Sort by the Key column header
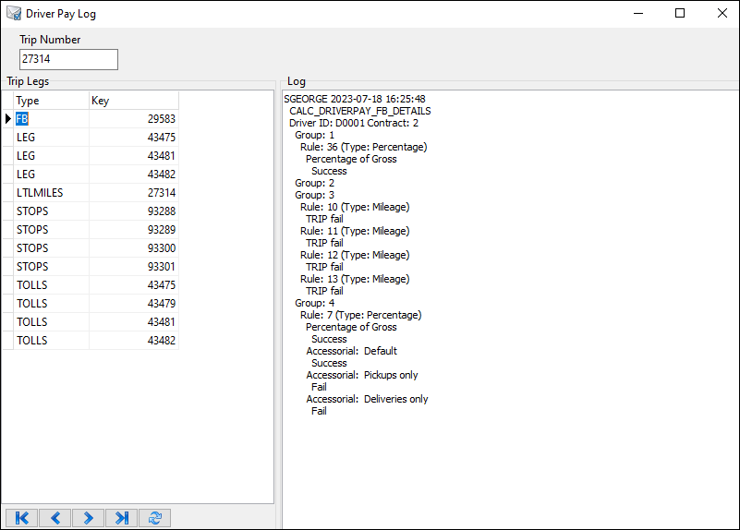The image size is (740, 530). 133,101
